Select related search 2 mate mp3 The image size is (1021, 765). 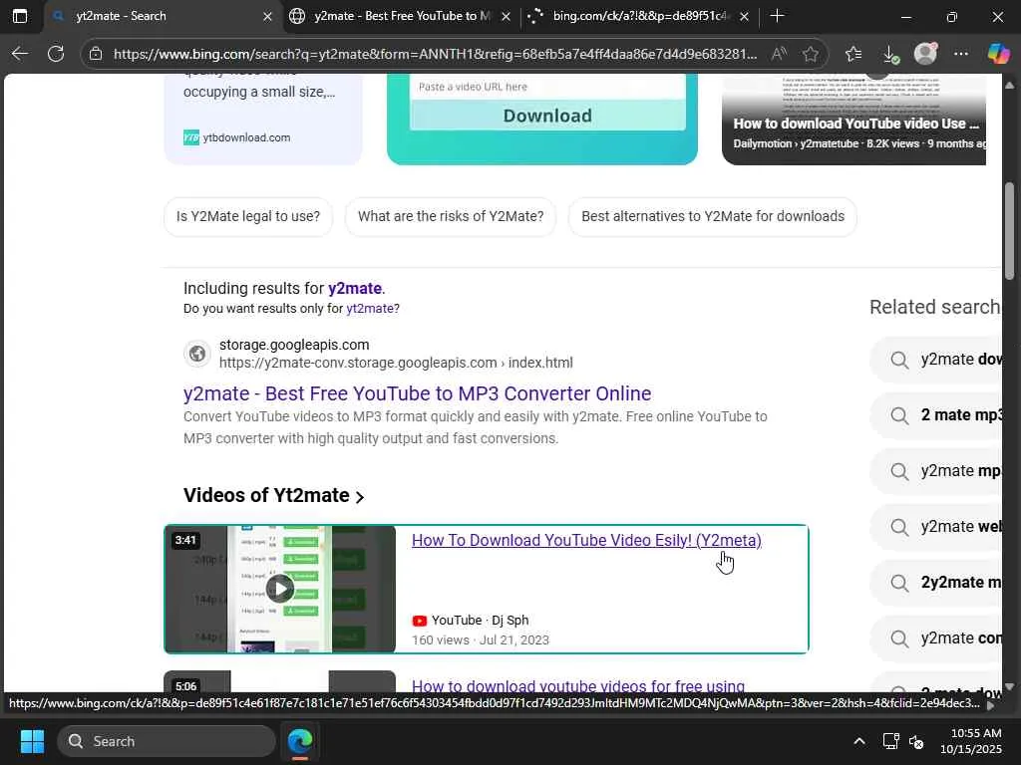(937, 415)
